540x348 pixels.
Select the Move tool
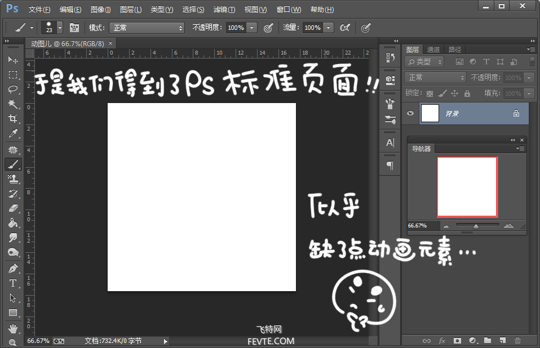pyautogui.click(x=13, y=60)
